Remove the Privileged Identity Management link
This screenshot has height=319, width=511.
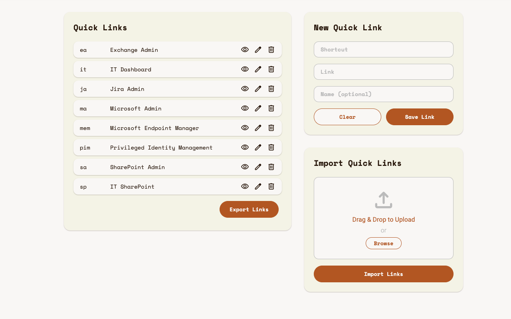pyautogui.click(x=271, y=147)
